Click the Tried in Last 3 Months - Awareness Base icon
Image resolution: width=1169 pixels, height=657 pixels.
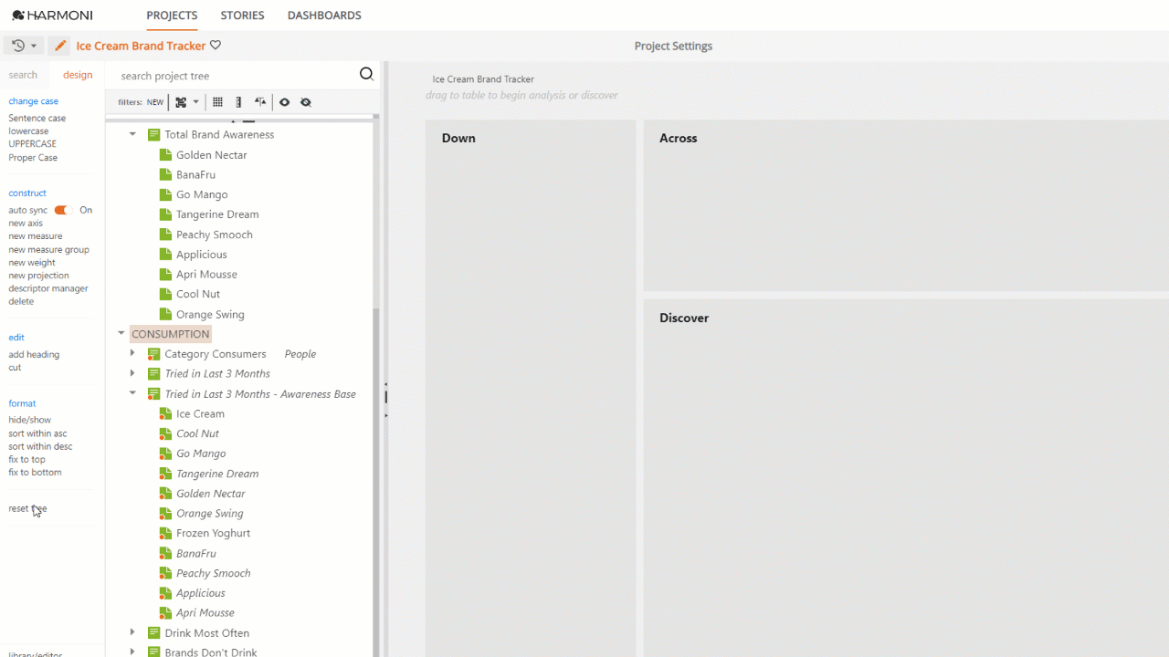(x=153, y=394)
